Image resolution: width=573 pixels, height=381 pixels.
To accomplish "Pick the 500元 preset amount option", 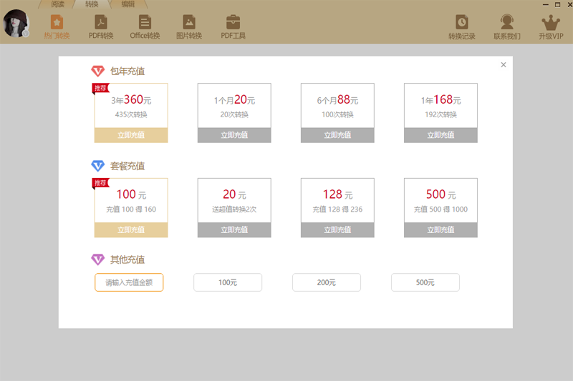I will [425, 282].
